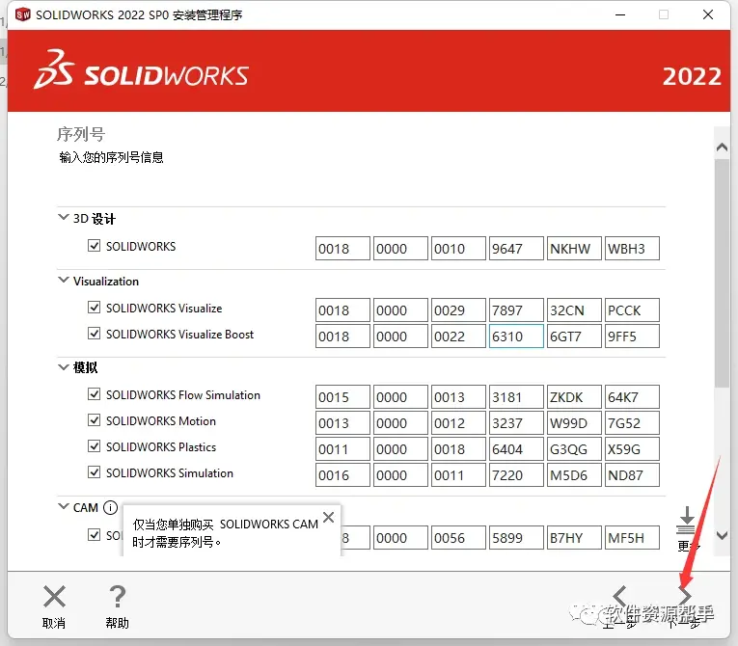
Task: Uncheck the SOLIDWORKS 3D design checkbox
Action: coord(95,246)
